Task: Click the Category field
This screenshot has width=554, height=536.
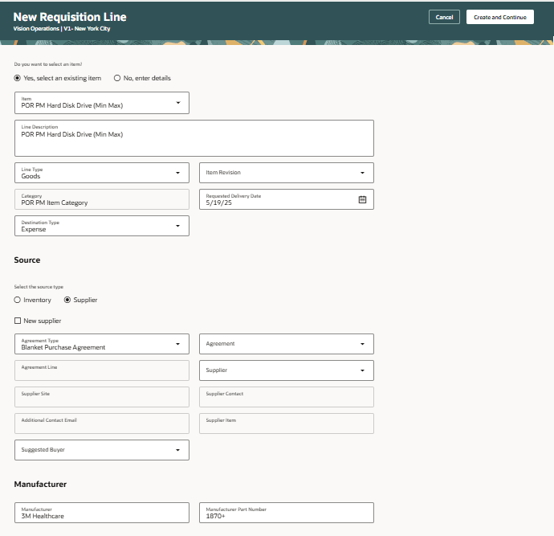Action: pyautogui.click(x=102, y=199)
